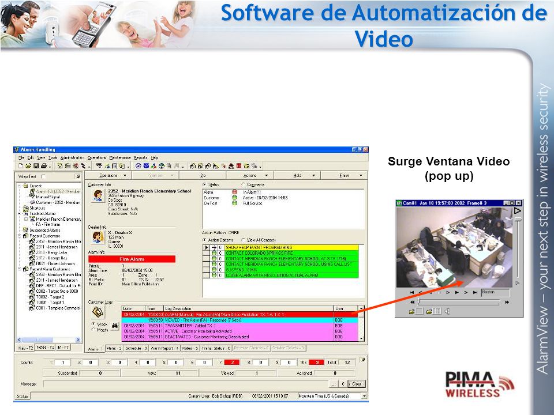554x415 pixels.
Task: Click the pin icon next to the Total count
Action: (362, 360)
